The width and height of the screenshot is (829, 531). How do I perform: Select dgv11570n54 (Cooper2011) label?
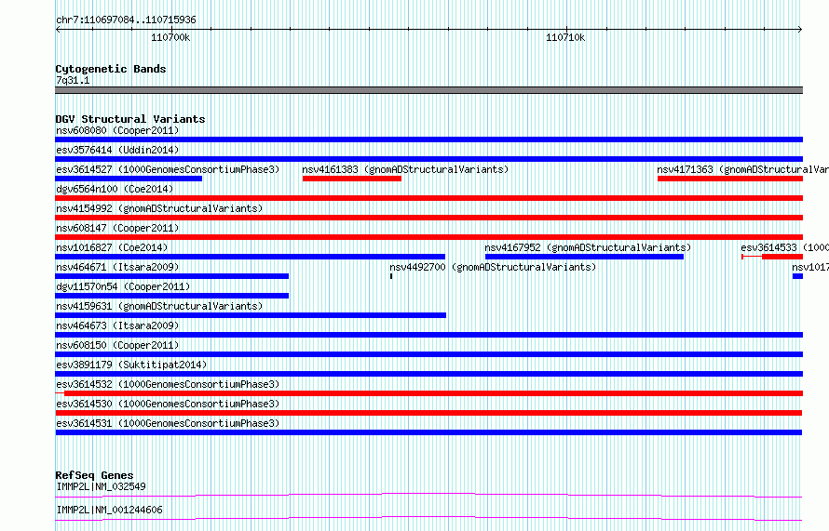point(123,286)
